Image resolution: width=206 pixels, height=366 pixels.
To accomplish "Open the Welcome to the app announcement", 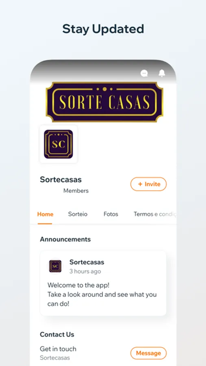I will (103, 283).
